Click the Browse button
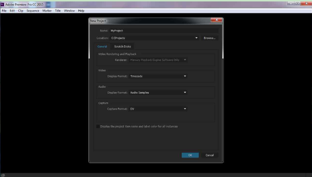Screen dimensions: 312x177 coord(210,38)
